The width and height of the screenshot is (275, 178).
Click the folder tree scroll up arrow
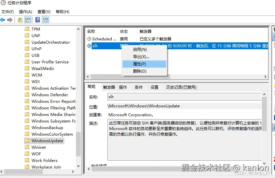click(x=79, y=29)
